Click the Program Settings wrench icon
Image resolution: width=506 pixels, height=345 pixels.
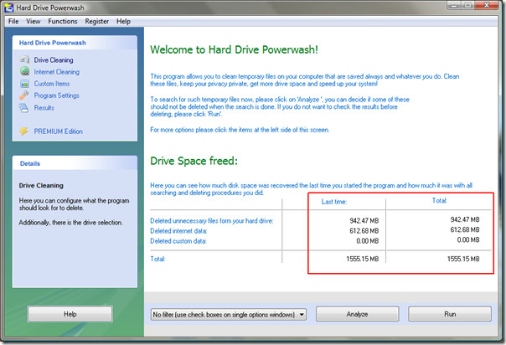click(x=24, y=95)
